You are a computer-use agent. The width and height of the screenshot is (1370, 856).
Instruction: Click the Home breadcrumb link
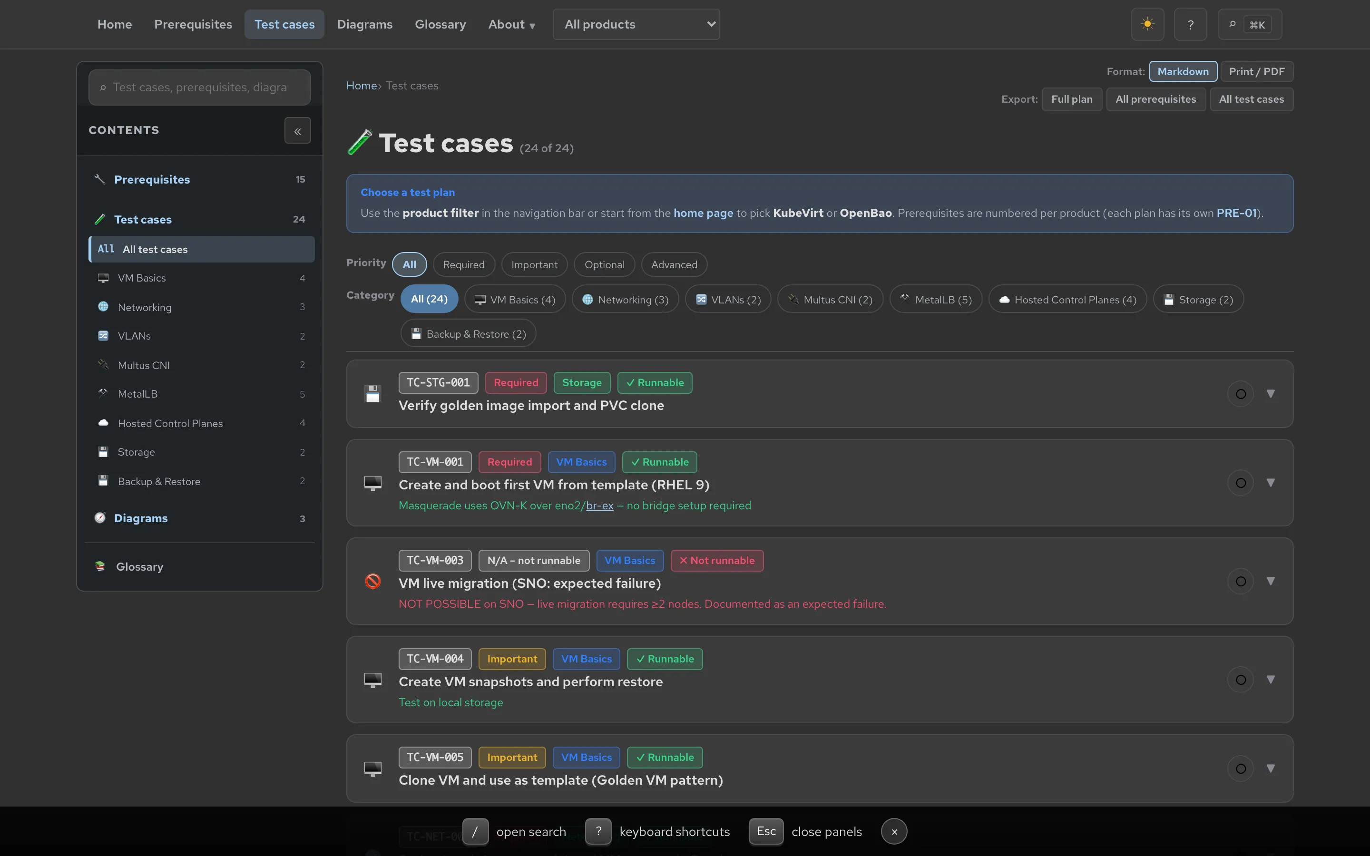click(361, 86)
